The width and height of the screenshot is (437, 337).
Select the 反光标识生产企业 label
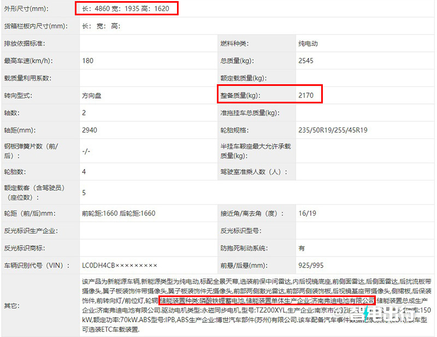point(31,231)
